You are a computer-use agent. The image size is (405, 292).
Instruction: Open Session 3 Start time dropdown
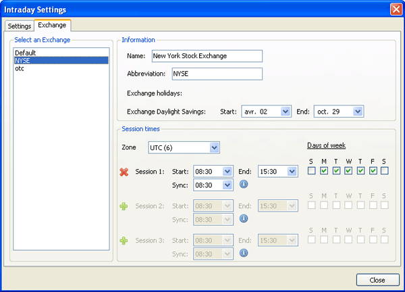227,240
